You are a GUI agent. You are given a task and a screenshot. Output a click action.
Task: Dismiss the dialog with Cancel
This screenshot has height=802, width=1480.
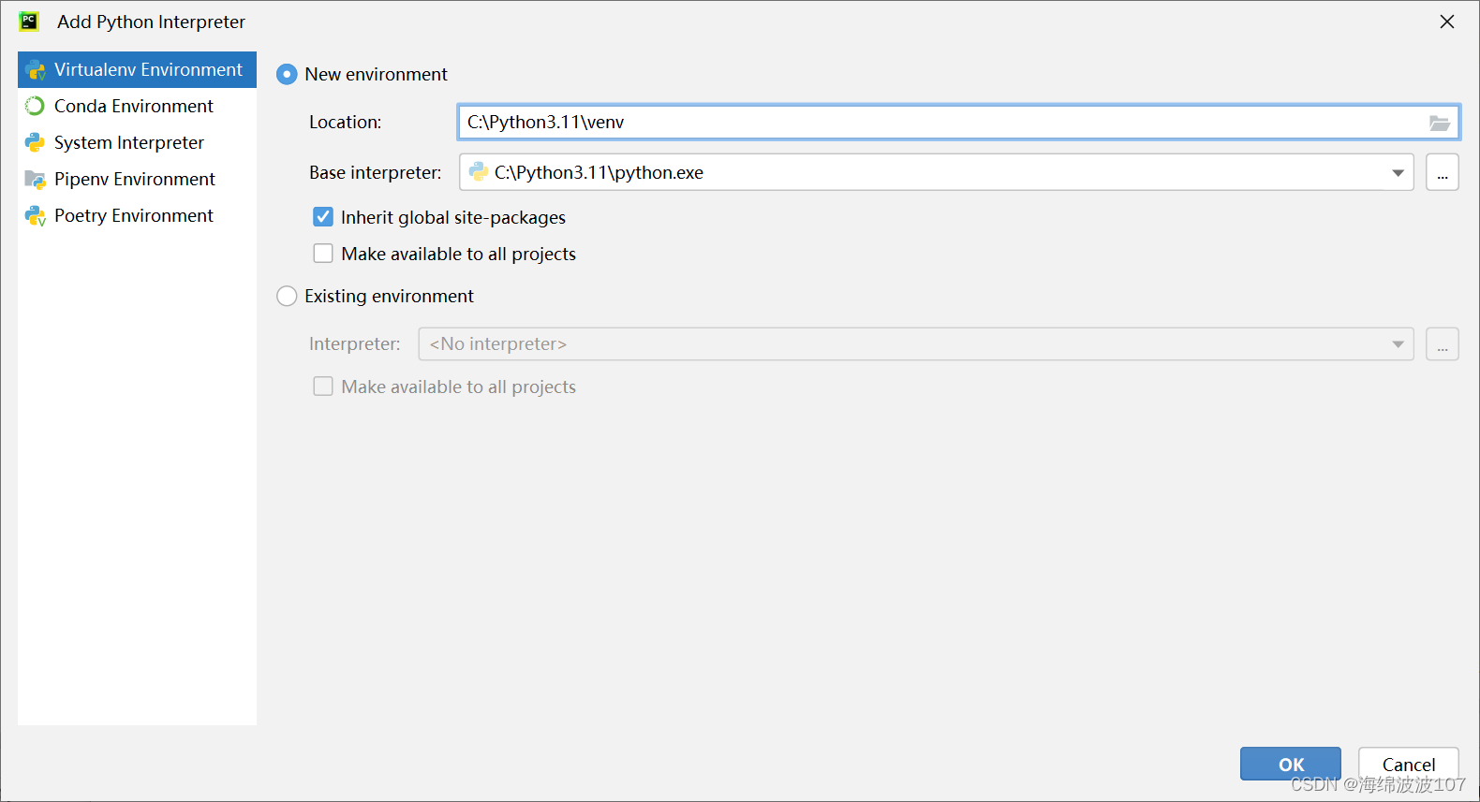tap(1409, 764)
